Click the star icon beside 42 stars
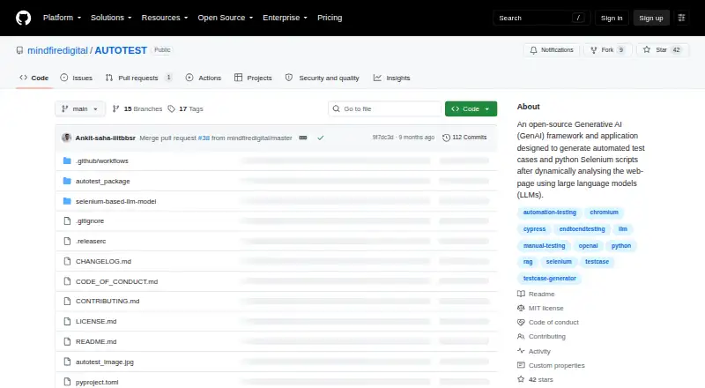The height and width of the screenshot is (388, 705). click(521, 379)
